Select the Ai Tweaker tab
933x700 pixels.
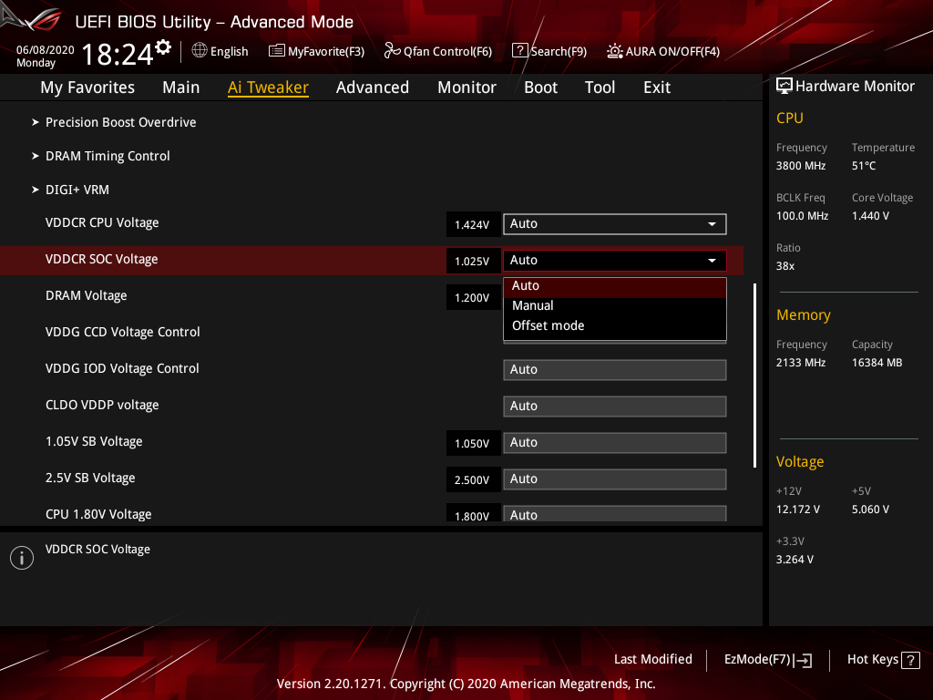pos(268,87)
